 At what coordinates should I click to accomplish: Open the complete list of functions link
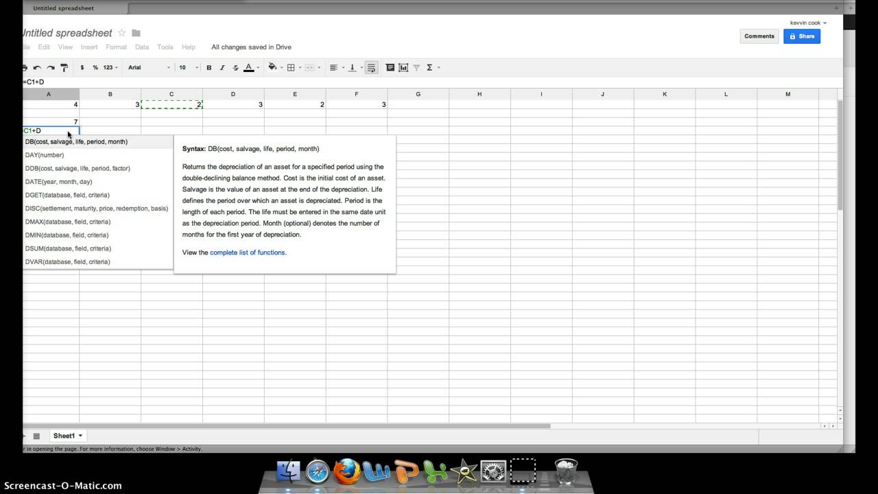pos(248,252)
